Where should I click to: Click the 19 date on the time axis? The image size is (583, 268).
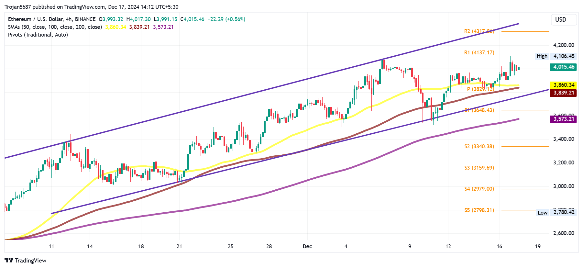(x=538, y=246)
